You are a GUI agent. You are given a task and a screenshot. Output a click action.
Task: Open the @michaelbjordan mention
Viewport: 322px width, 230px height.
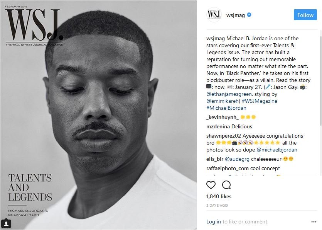(x=277, y=150)
